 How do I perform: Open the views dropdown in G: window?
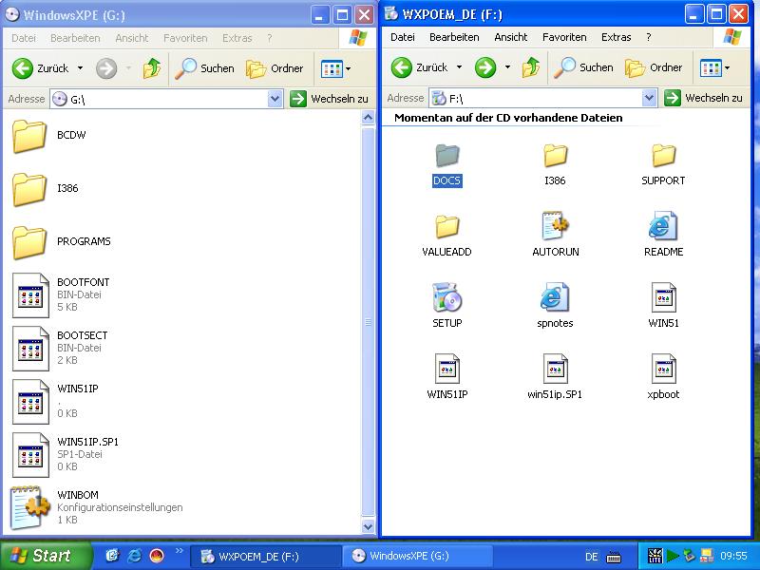click(x=348, y=68)
